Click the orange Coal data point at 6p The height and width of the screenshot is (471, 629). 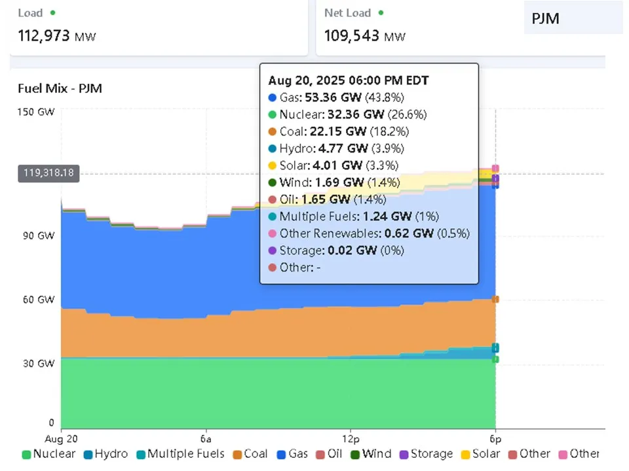[x=495, y=300]
